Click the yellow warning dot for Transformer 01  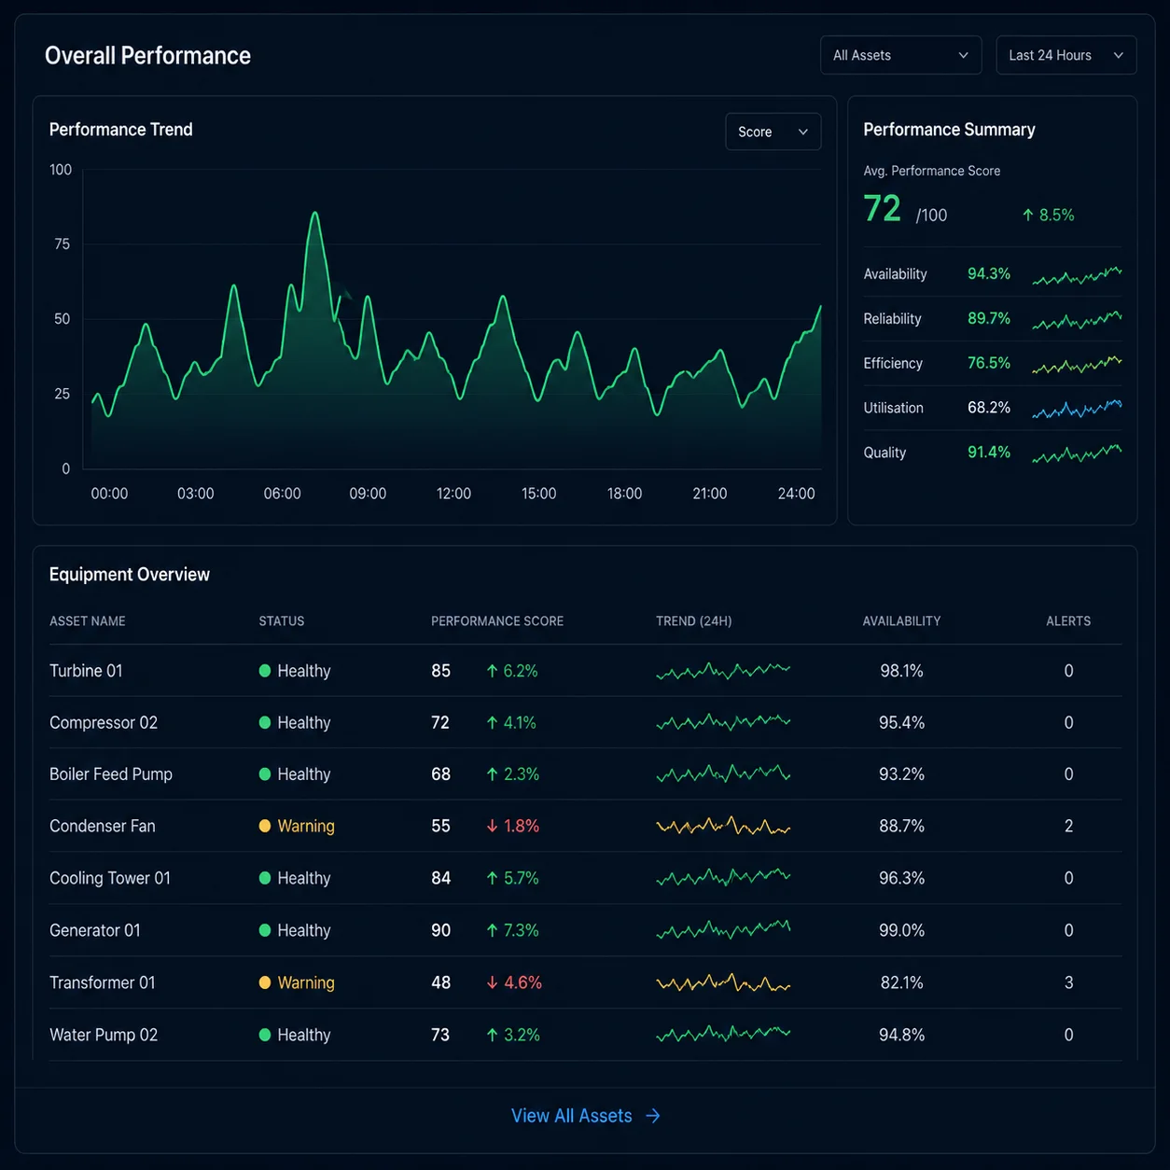pos(265,982)
